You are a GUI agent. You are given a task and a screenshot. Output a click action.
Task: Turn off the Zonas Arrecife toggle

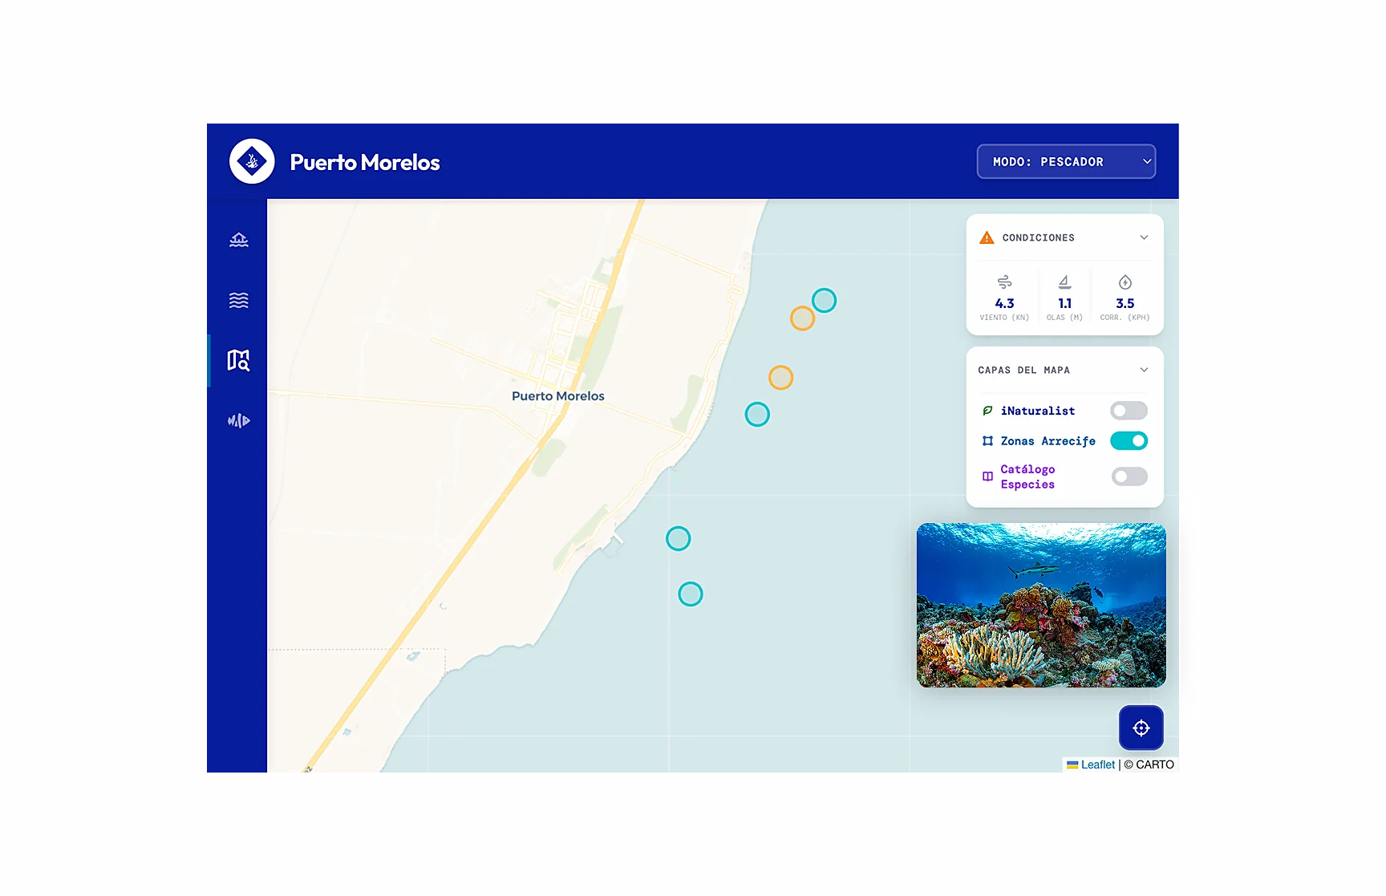pyautogui.click(x=1129, y=441)
